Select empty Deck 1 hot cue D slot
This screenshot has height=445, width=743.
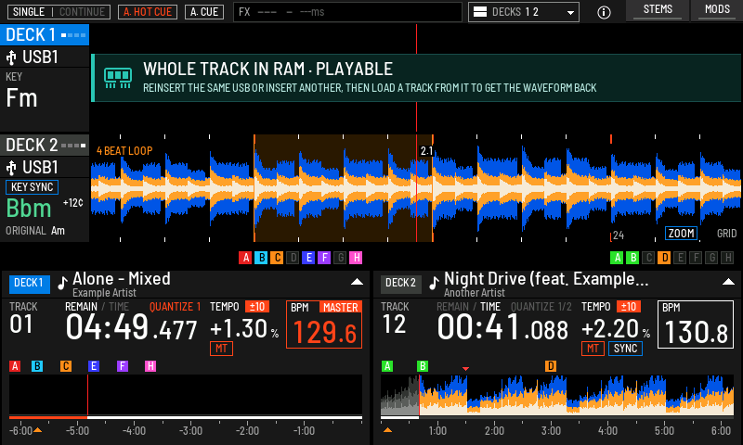click(x=293, y=258)
